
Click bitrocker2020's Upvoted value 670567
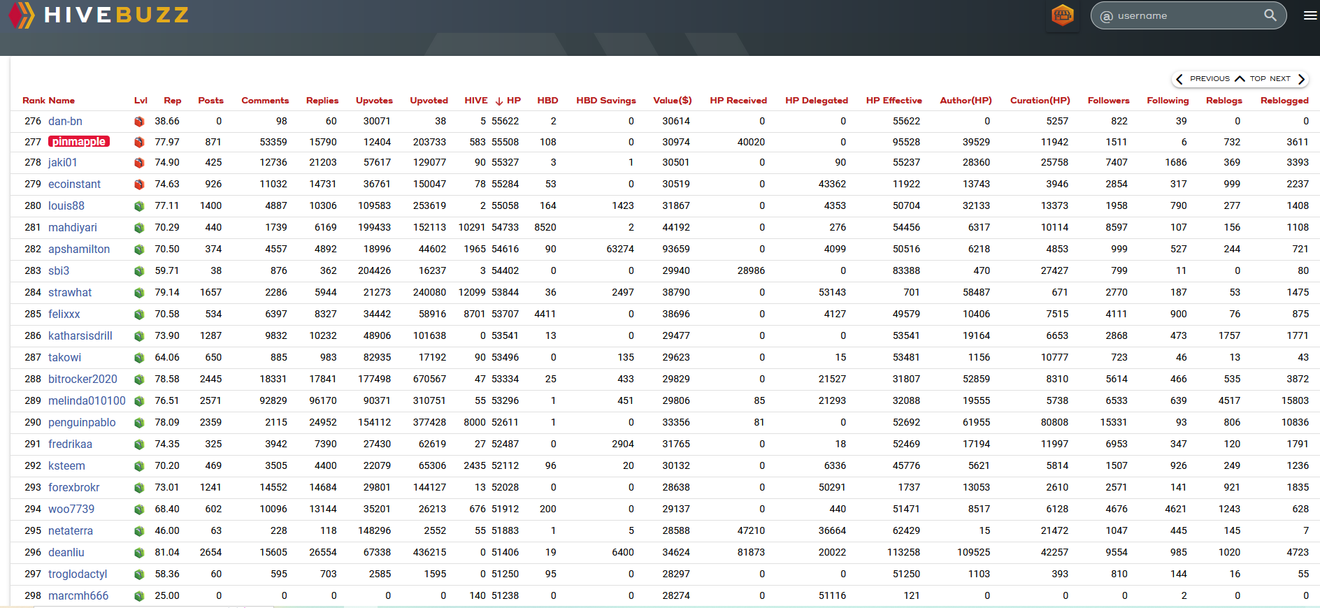click(x=429, y=379)
